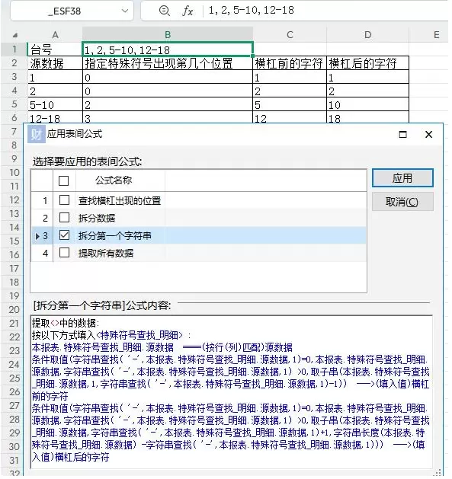
Task: Click the row 3 arrow indicator in the formula list
Action: tap(37, 236)
